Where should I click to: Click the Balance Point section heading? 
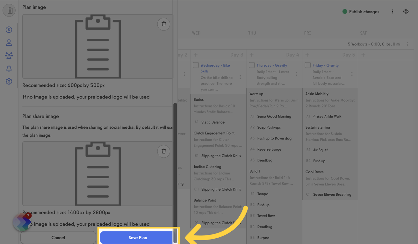coord(205,200)
